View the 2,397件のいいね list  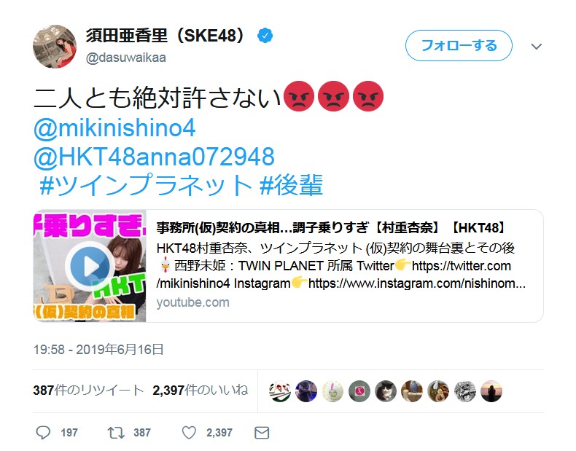[201, 391]
